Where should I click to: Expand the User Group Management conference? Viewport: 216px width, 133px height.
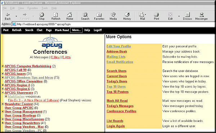pyautogui.click(x=3, y=111)
